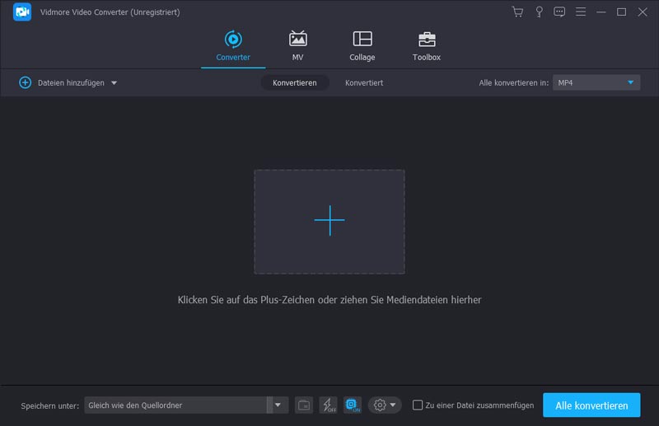Screen dimensions: 659x426
Task: Switch to the Konvertiert tab
Action: [364, 83]
